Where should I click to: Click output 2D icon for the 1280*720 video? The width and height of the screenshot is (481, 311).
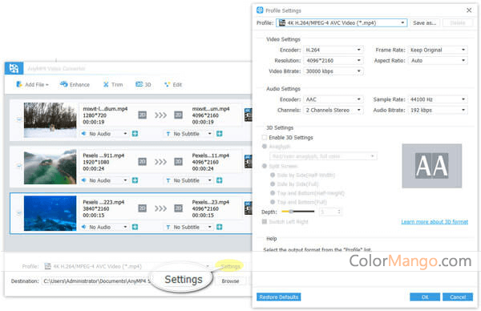tap(178, 115)
